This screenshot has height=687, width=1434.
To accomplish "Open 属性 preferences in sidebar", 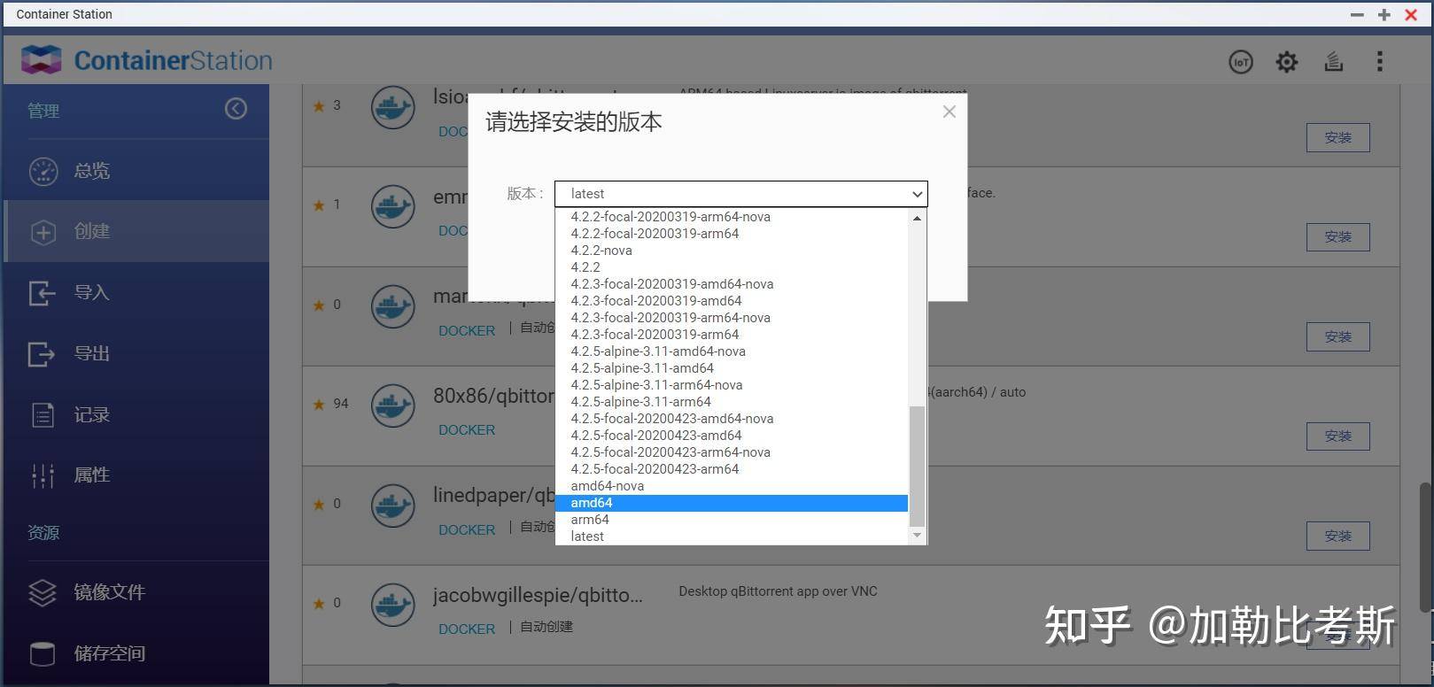I will [136, 475].
